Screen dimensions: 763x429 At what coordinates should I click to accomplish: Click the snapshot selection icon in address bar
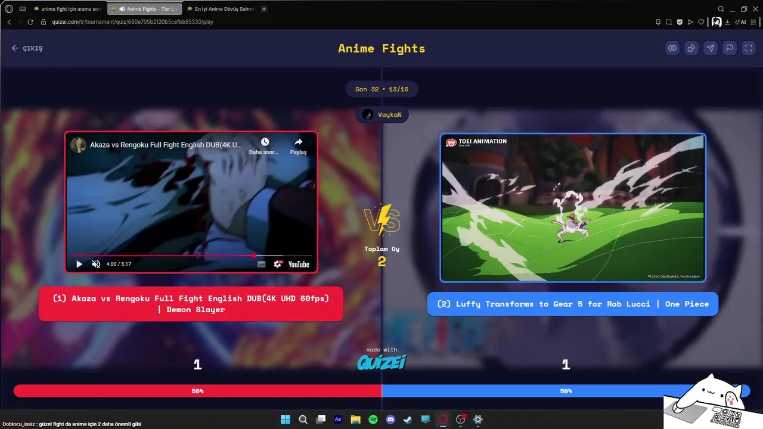click(669, 22)
